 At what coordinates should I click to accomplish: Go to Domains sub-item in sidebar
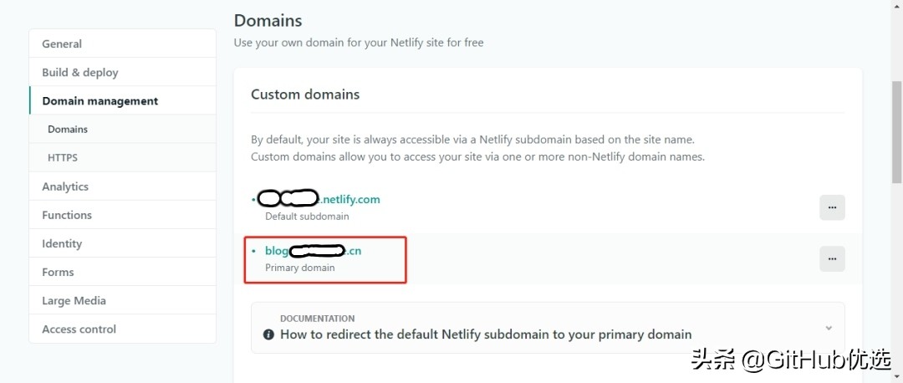pyautogui.click(x=68, y=129)
